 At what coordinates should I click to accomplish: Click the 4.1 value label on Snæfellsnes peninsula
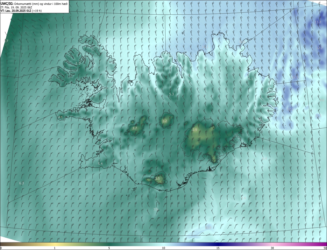click(x=61, y=117)
